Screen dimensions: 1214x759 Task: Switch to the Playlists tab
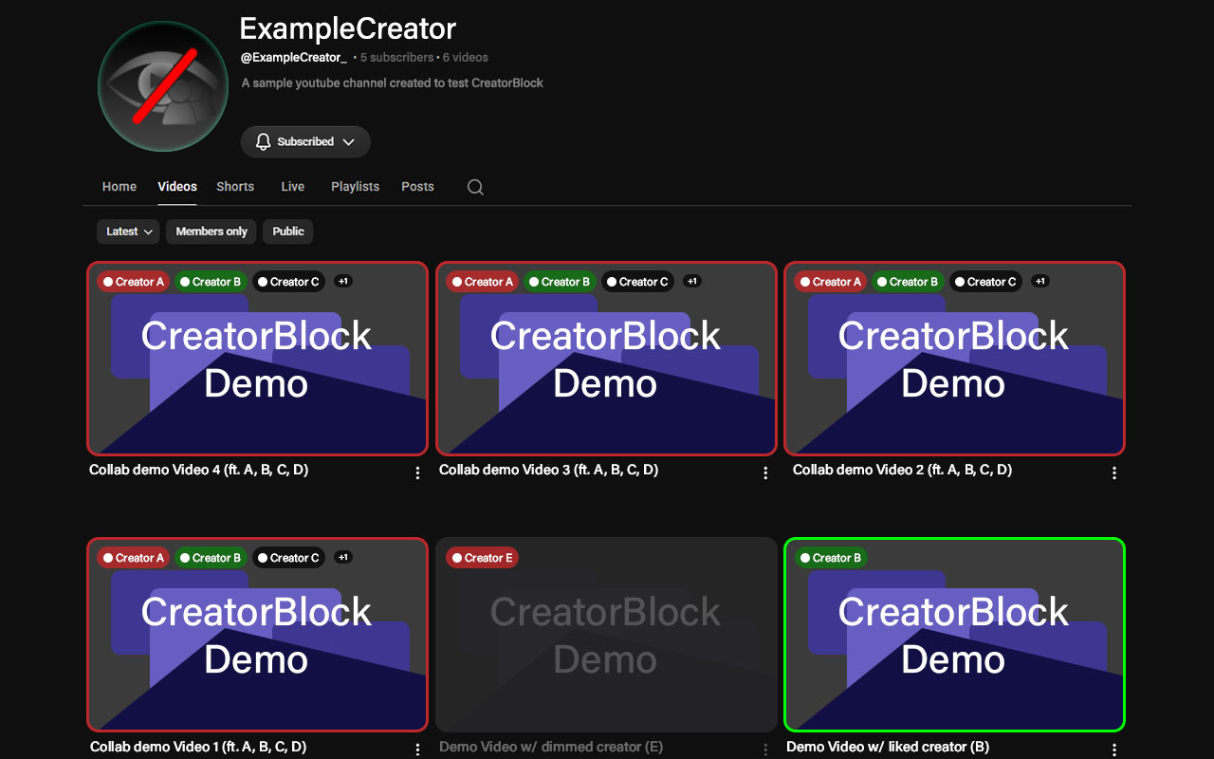(356, 187)
